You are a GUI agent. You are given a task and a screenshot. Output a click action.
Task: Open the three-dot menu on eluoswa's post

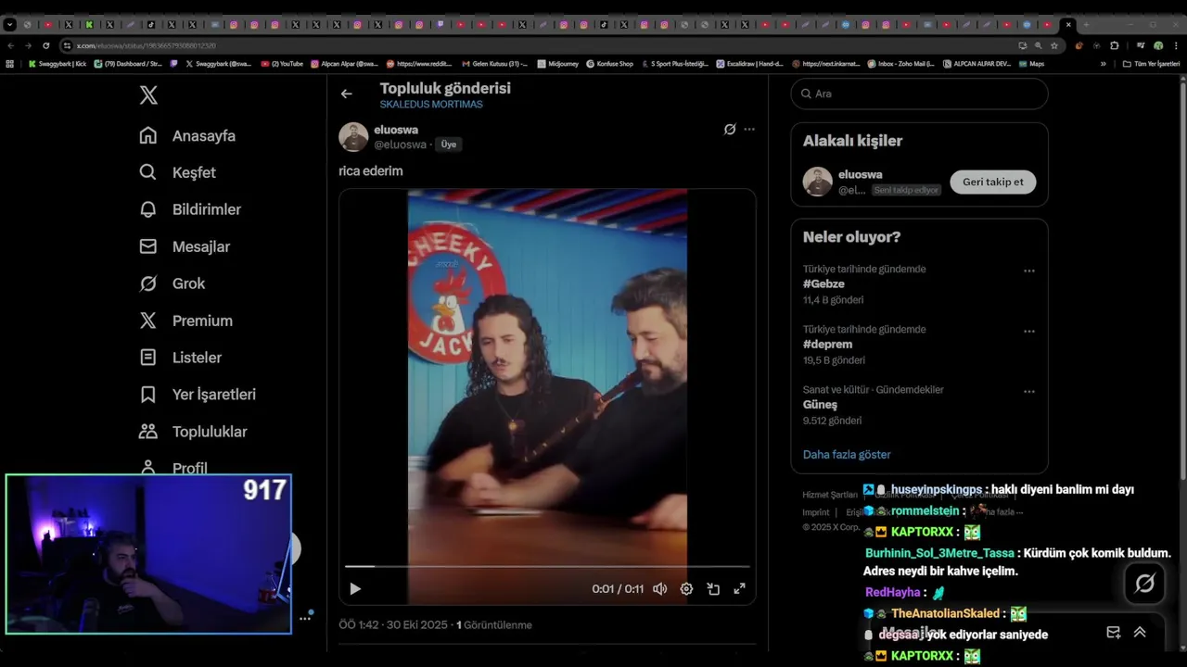(749, 129)
